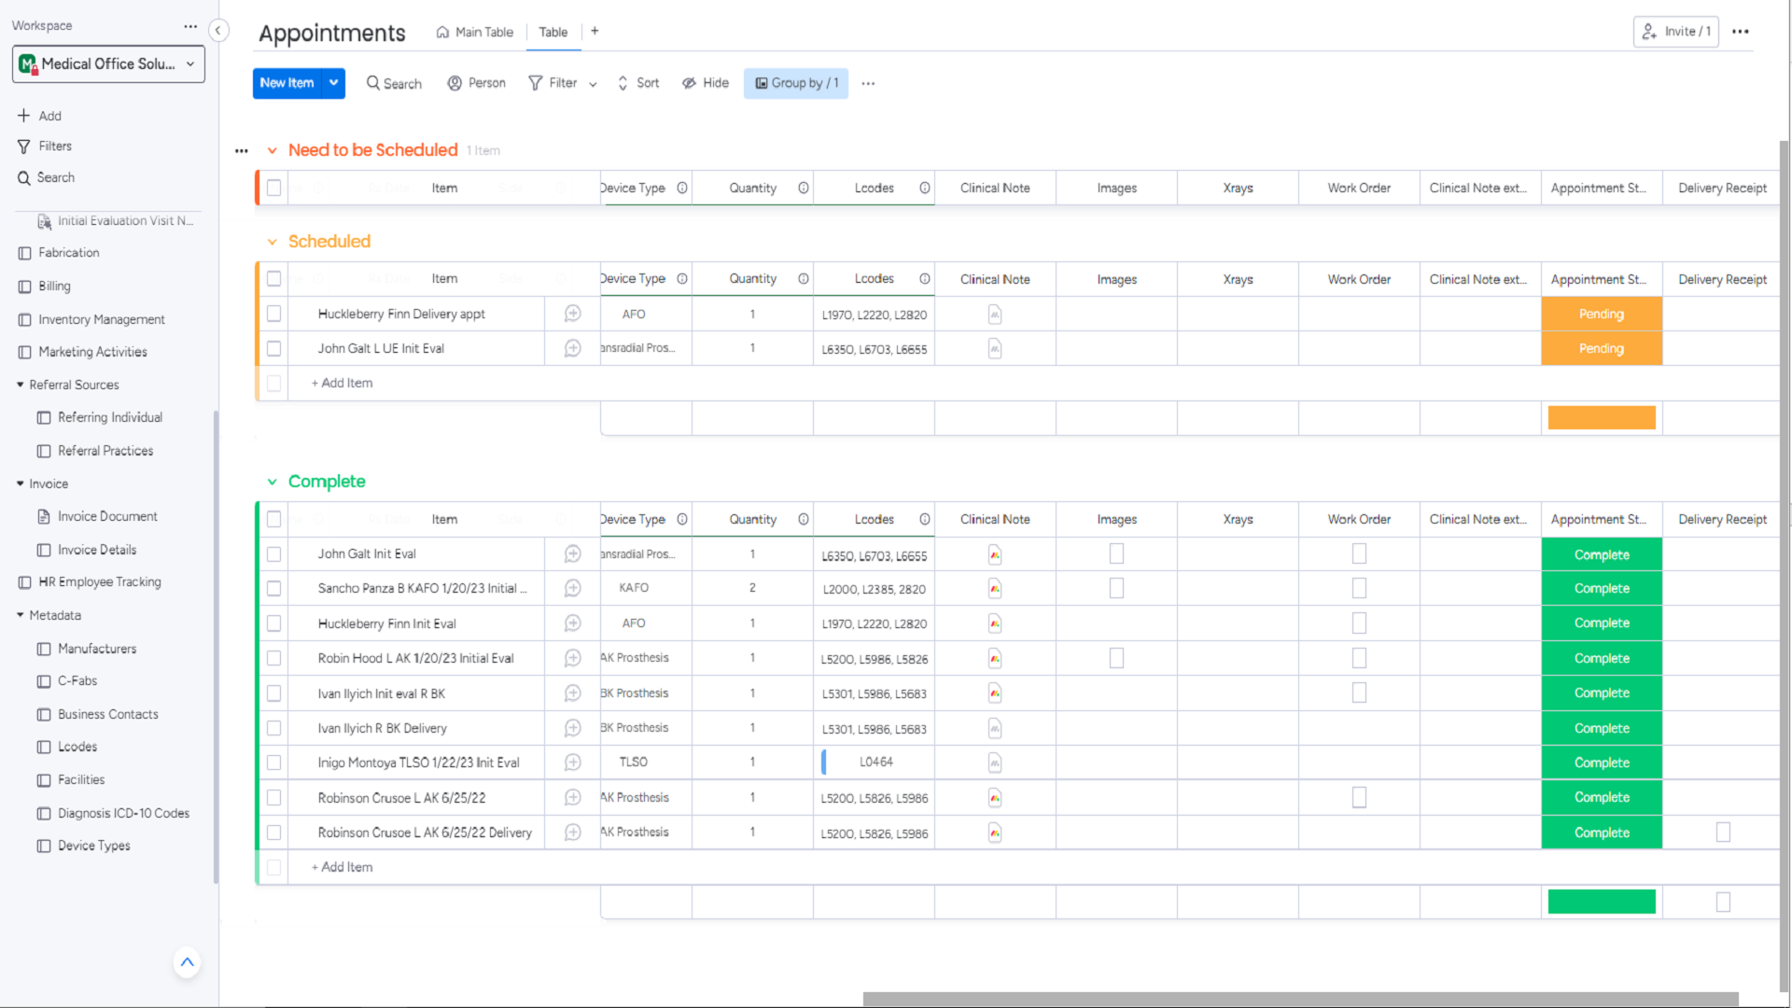This screenshot has height=1008, width=1792.
Task: Collapse the Complete group
Action: click(x=272, y=482)
